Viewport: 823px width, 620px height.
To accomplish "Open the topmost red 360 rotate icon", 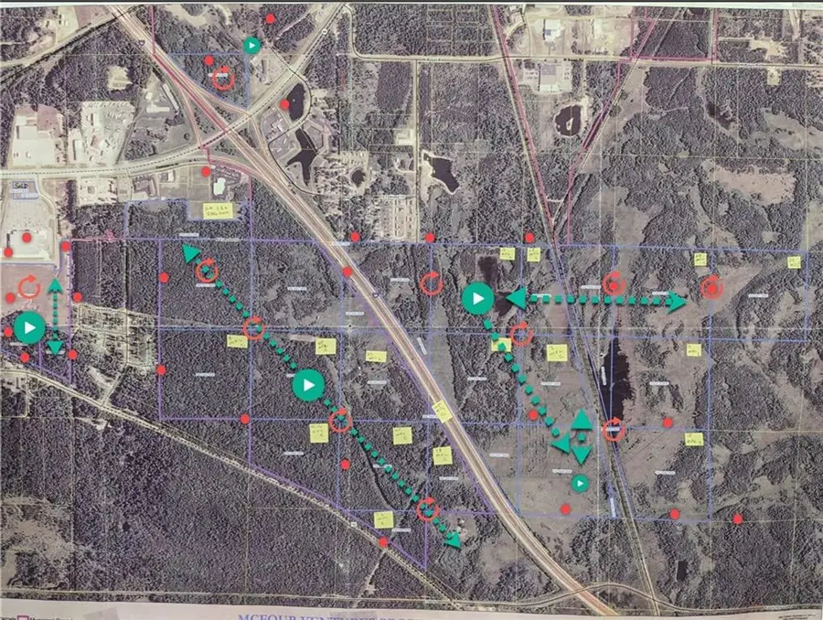I will pos(222,79).
